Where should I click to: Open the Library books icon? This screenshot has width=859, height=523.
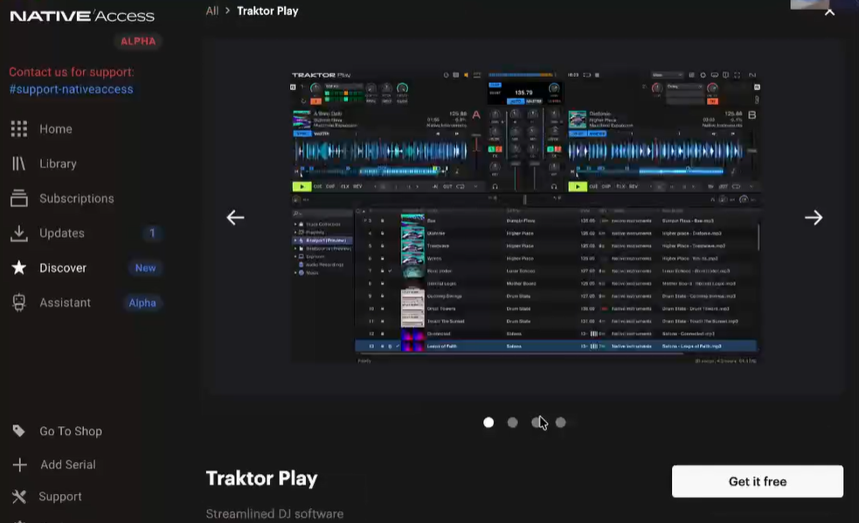[18, 164]
